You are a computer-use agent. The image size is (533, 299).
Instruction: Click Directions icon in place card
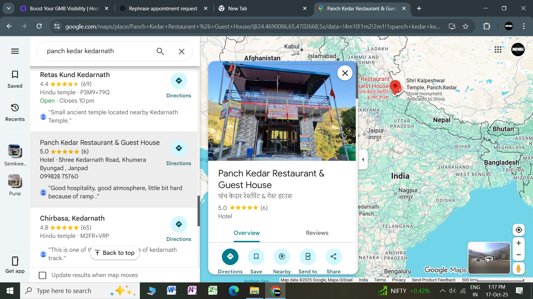pyautogui.click(x=230, y=256)
